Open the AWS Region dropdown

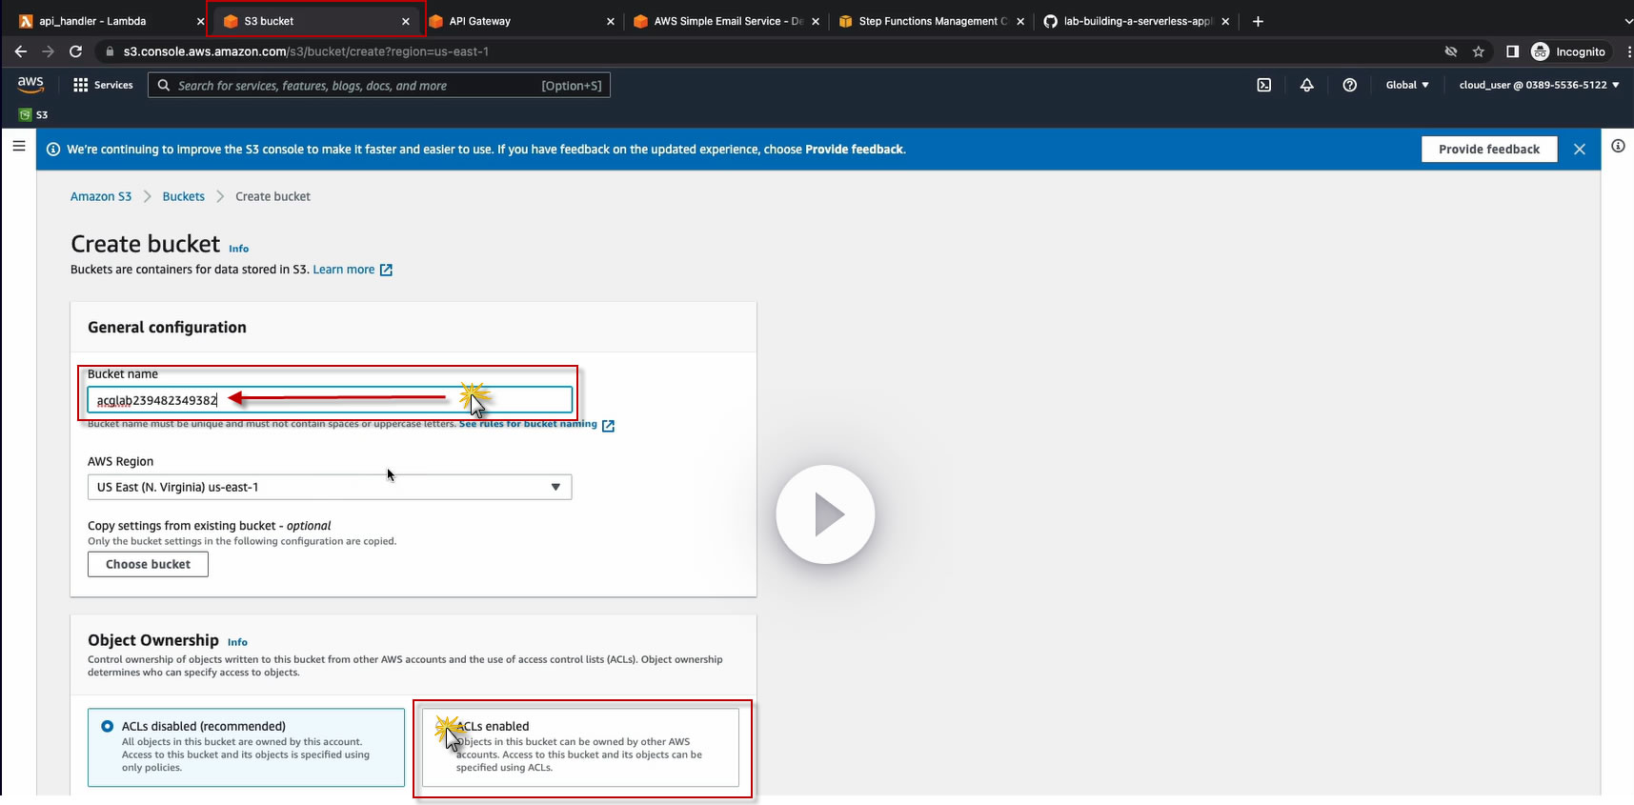[x=330, y=487]
